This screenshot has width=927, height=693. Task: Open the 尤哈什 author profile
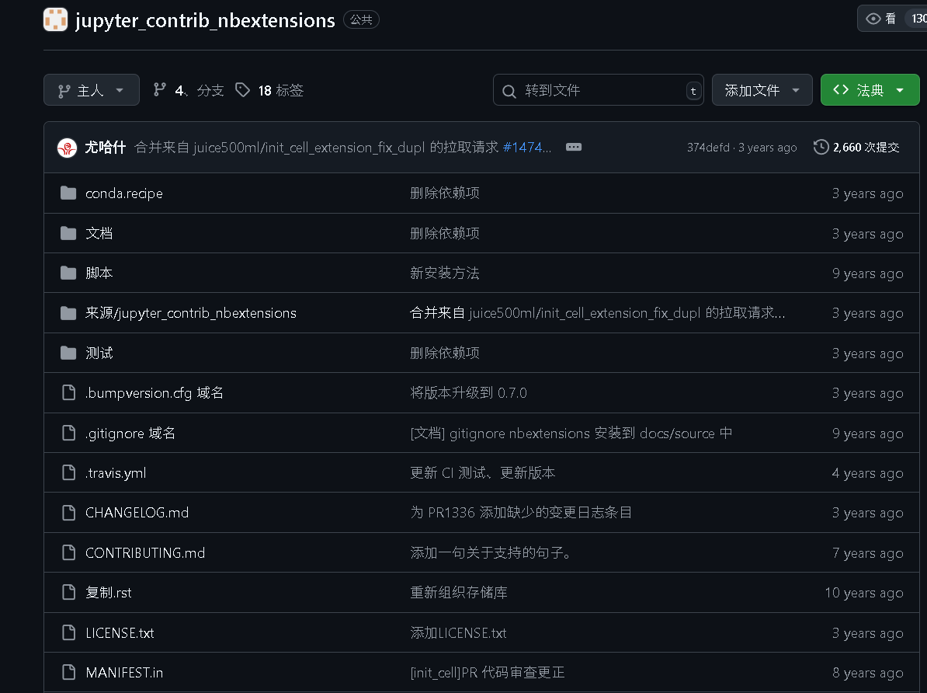pos(106,147)
